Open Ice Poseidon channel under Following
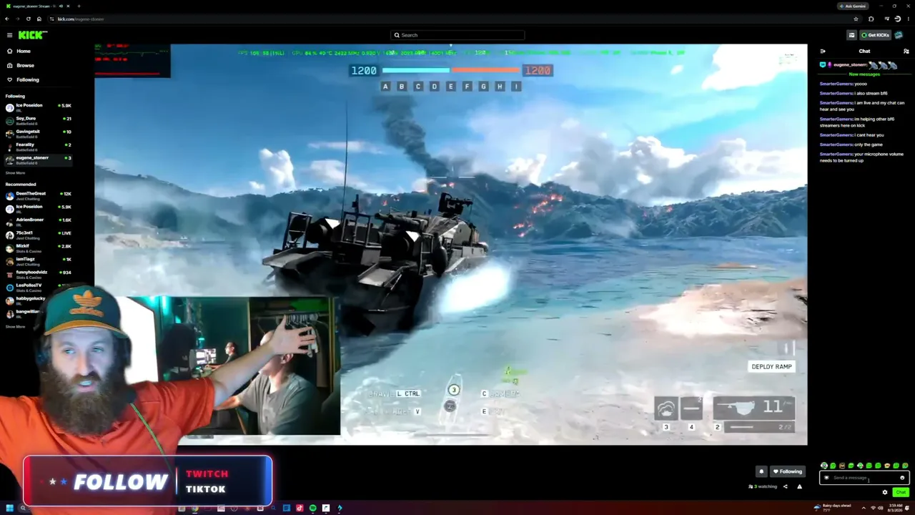Screen dimensions: 915x515 tap(39, 107)
